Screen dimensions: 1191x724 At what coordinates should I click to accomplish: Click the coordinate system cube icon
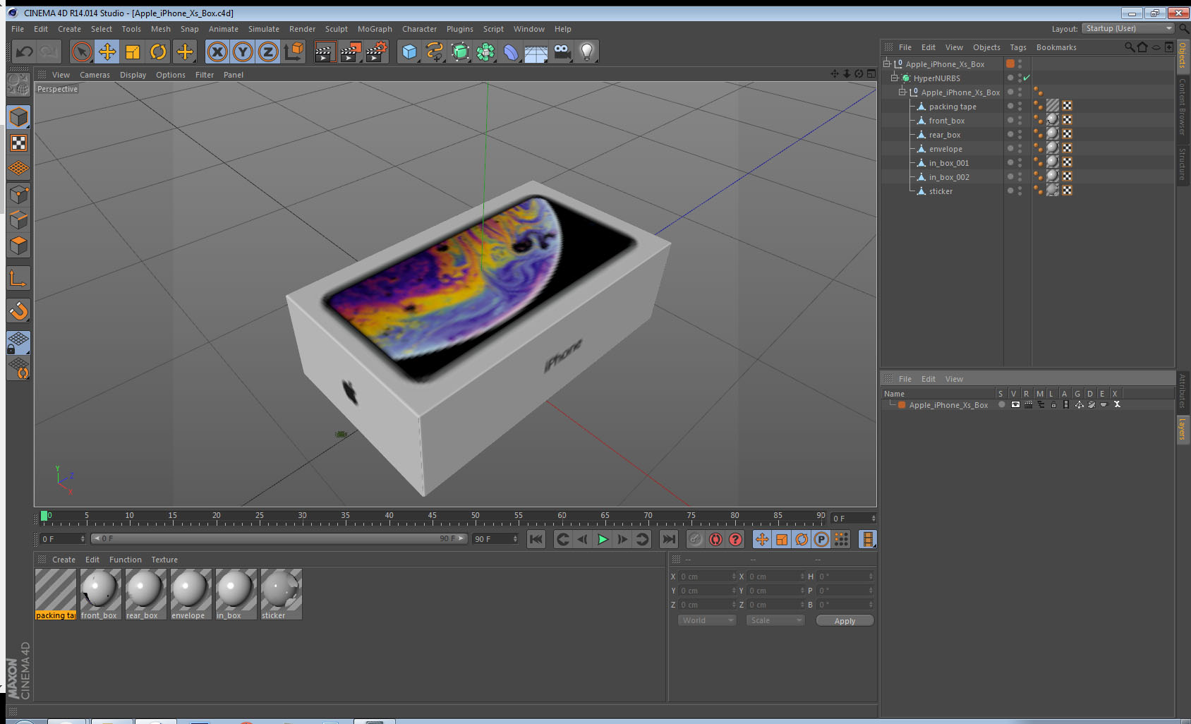294,52
